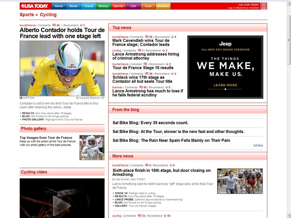Click recommend icon for Mark Cavendish story

click(172, 37)
